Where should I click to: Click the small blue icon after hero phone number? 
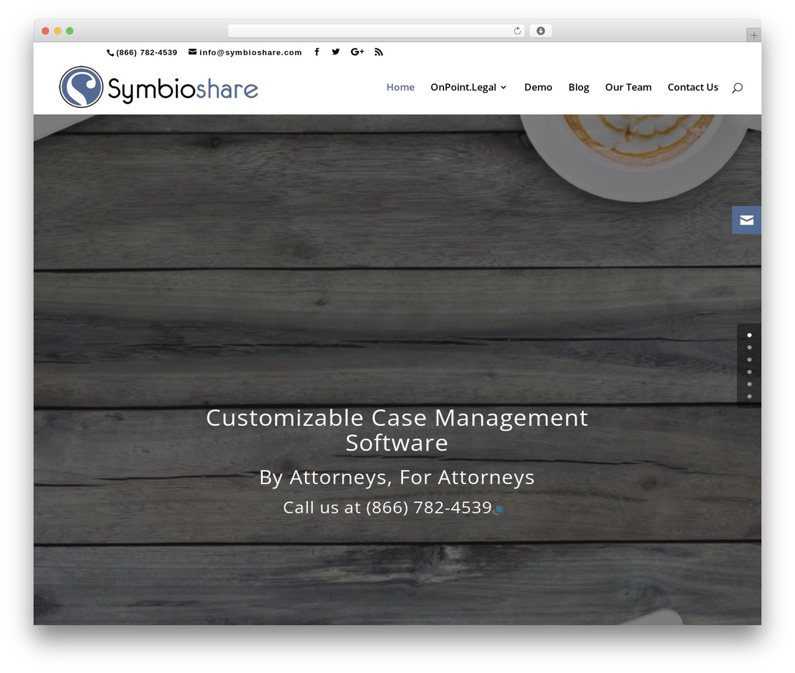(499, 510)
